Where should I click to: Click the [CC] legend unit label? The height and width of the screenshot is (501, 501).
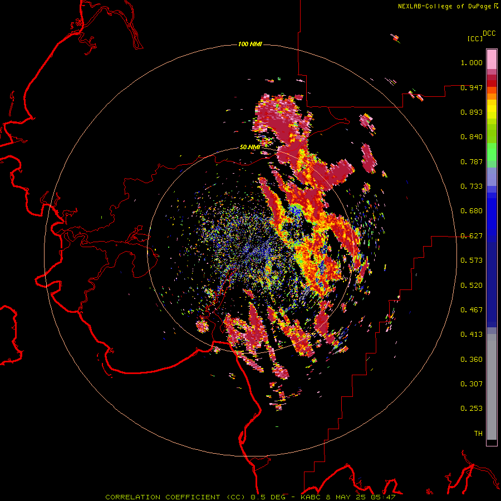tap(475, 38)
